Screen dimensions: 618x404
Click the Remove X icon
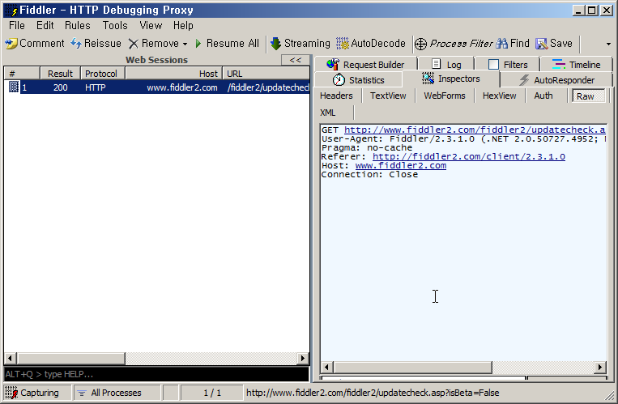click(x=133, y=44)
